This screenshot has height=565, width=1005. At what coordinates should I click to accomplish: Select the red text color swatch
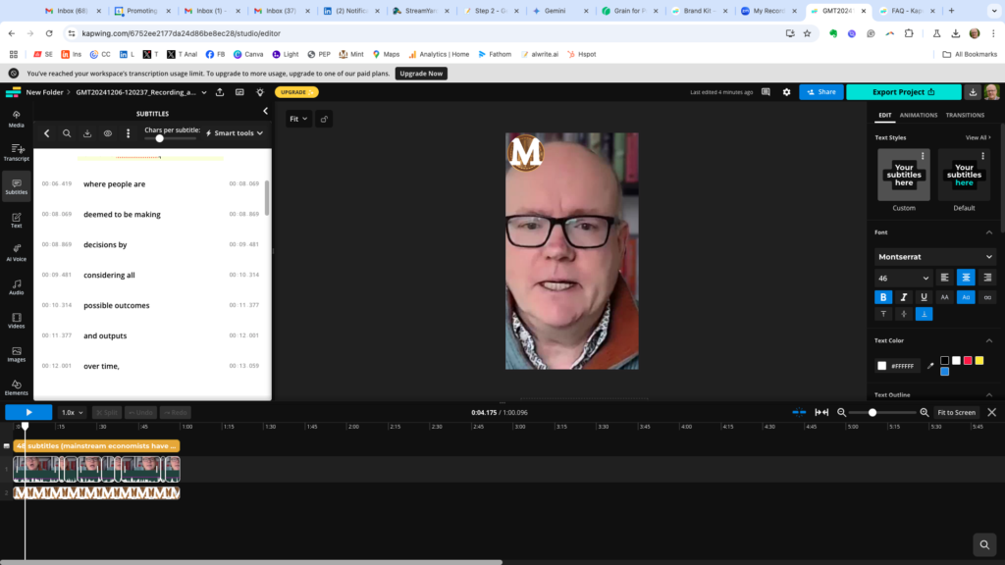click(x=968, y=361)
